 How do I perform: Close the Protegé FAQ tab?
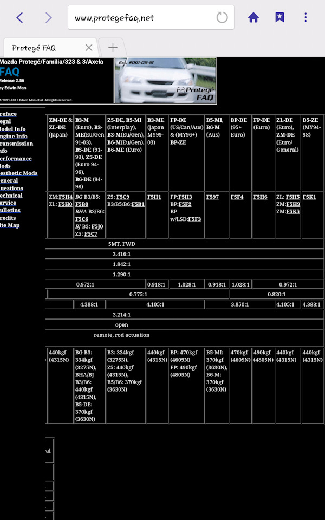(x=89, y=48)
